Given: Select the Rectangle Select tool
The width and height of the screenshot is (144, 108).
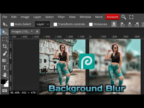Looking at the screenshot, I should click(x=4, y=39).
